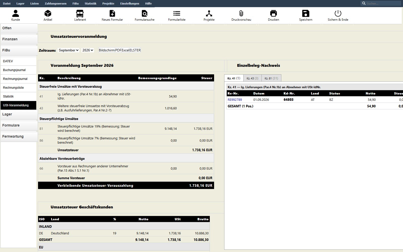Click customer number 64803 in the table
403x252 pixels.
tap(288, 100)
